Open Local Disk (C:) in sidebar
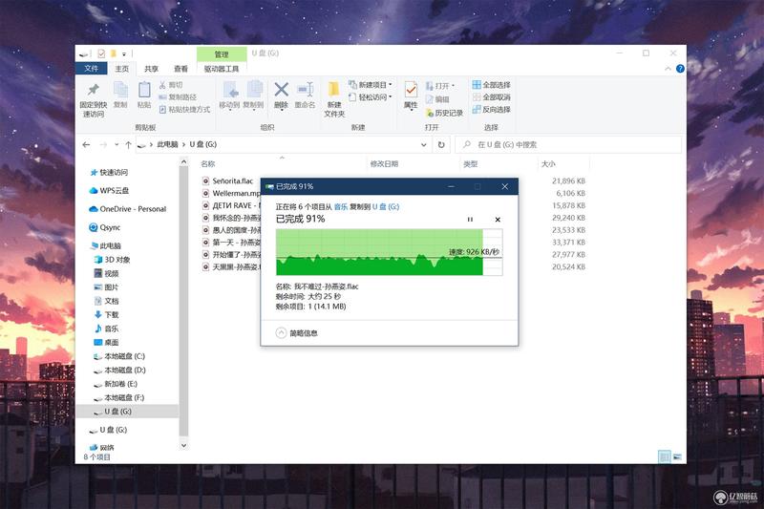The height and width of the screenshot is (509, 764). (119, 356)
